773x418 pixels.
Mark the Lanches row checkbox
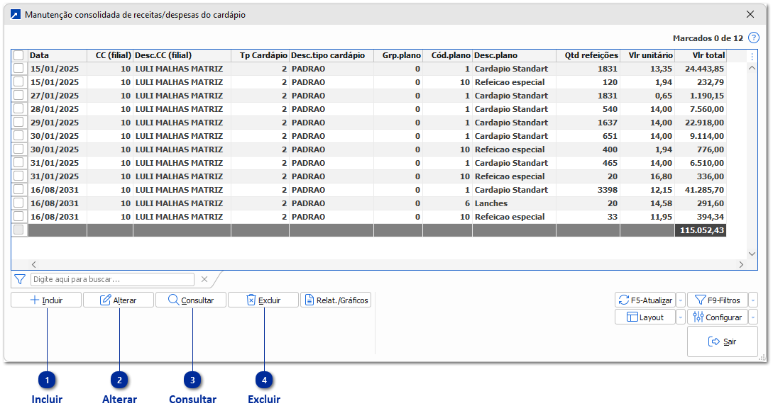(x=18, y=203)
